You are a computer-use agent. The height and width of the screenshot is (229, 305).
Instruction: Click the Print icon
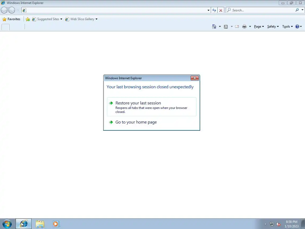(244, 27)
